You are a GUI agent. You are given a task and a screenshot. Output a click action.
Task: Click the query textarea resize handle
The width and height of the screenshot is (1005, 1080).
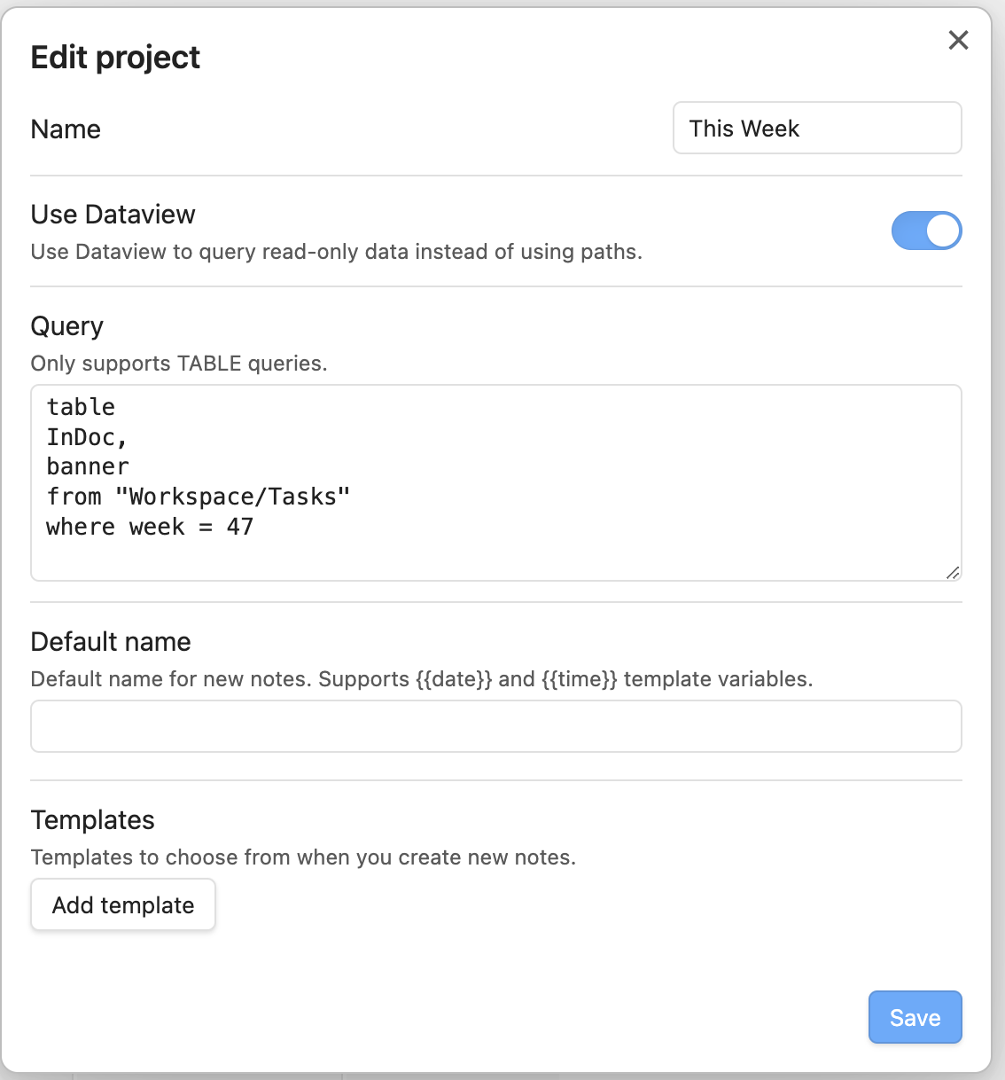point(954,573)
